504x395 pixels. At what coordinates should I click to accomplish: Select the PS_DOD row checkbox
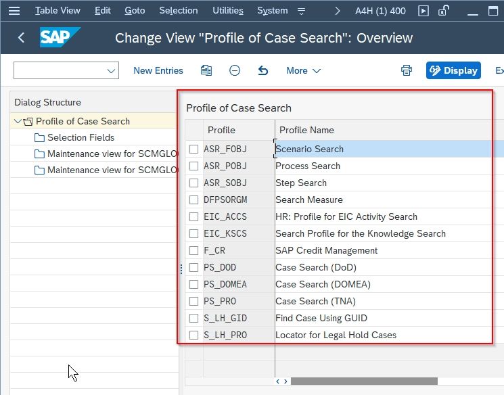193,267
